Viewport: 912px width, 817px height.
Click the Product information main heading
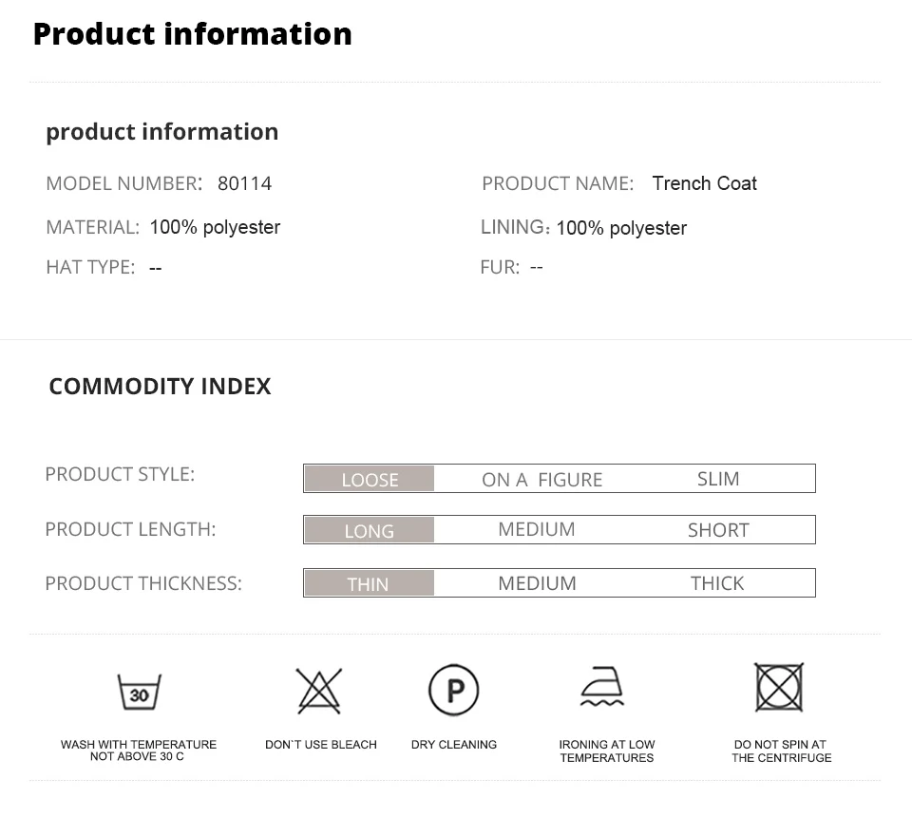193,33
